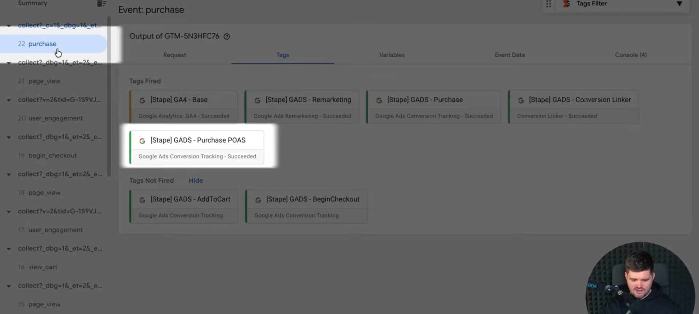This screenshot has width=699, height=314.
Task: Switch to the Console (4) tab
Action: (x=630, y=55)
